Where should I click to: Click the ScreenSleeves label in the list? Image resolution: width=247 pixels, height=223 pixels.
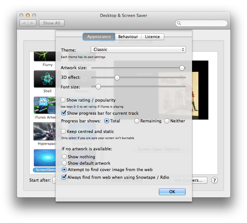point(44,170)
